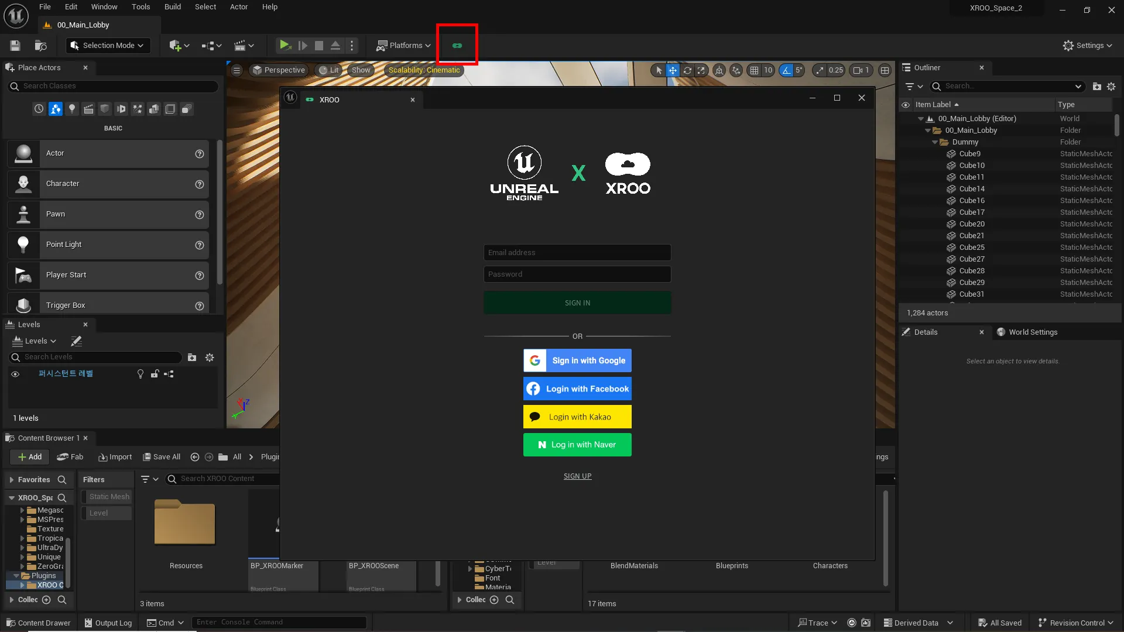Switch to the World Settings tab
Screen dimensions: 1124x632
pos(1033,332)
